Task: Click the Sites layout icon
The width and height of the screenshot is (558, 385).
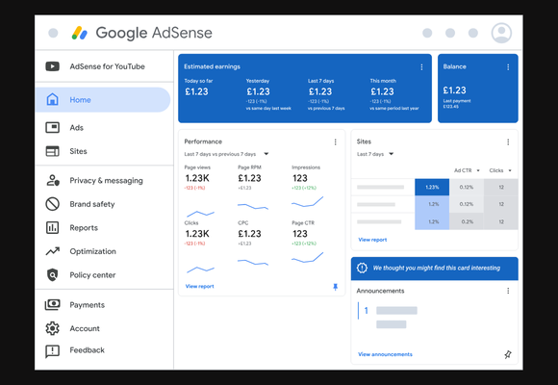Action: click(52, 151)
